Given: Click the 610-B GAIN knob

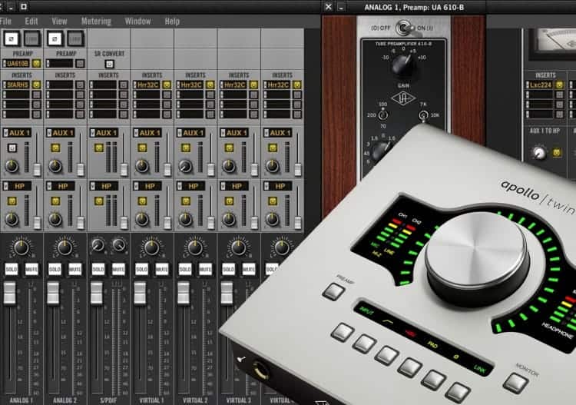Looking at the screenshot, I should point(403,65).
